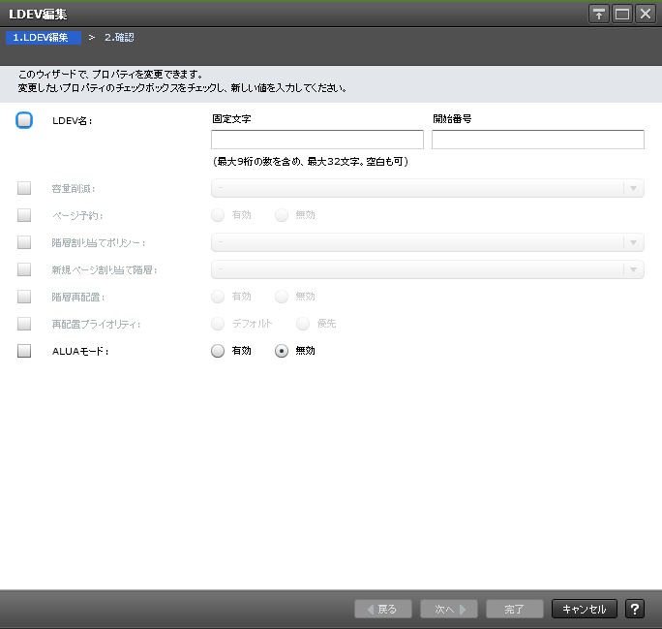Maximize the LDEV編集 window
Screen dimensions: 662x629
(622, 14)
